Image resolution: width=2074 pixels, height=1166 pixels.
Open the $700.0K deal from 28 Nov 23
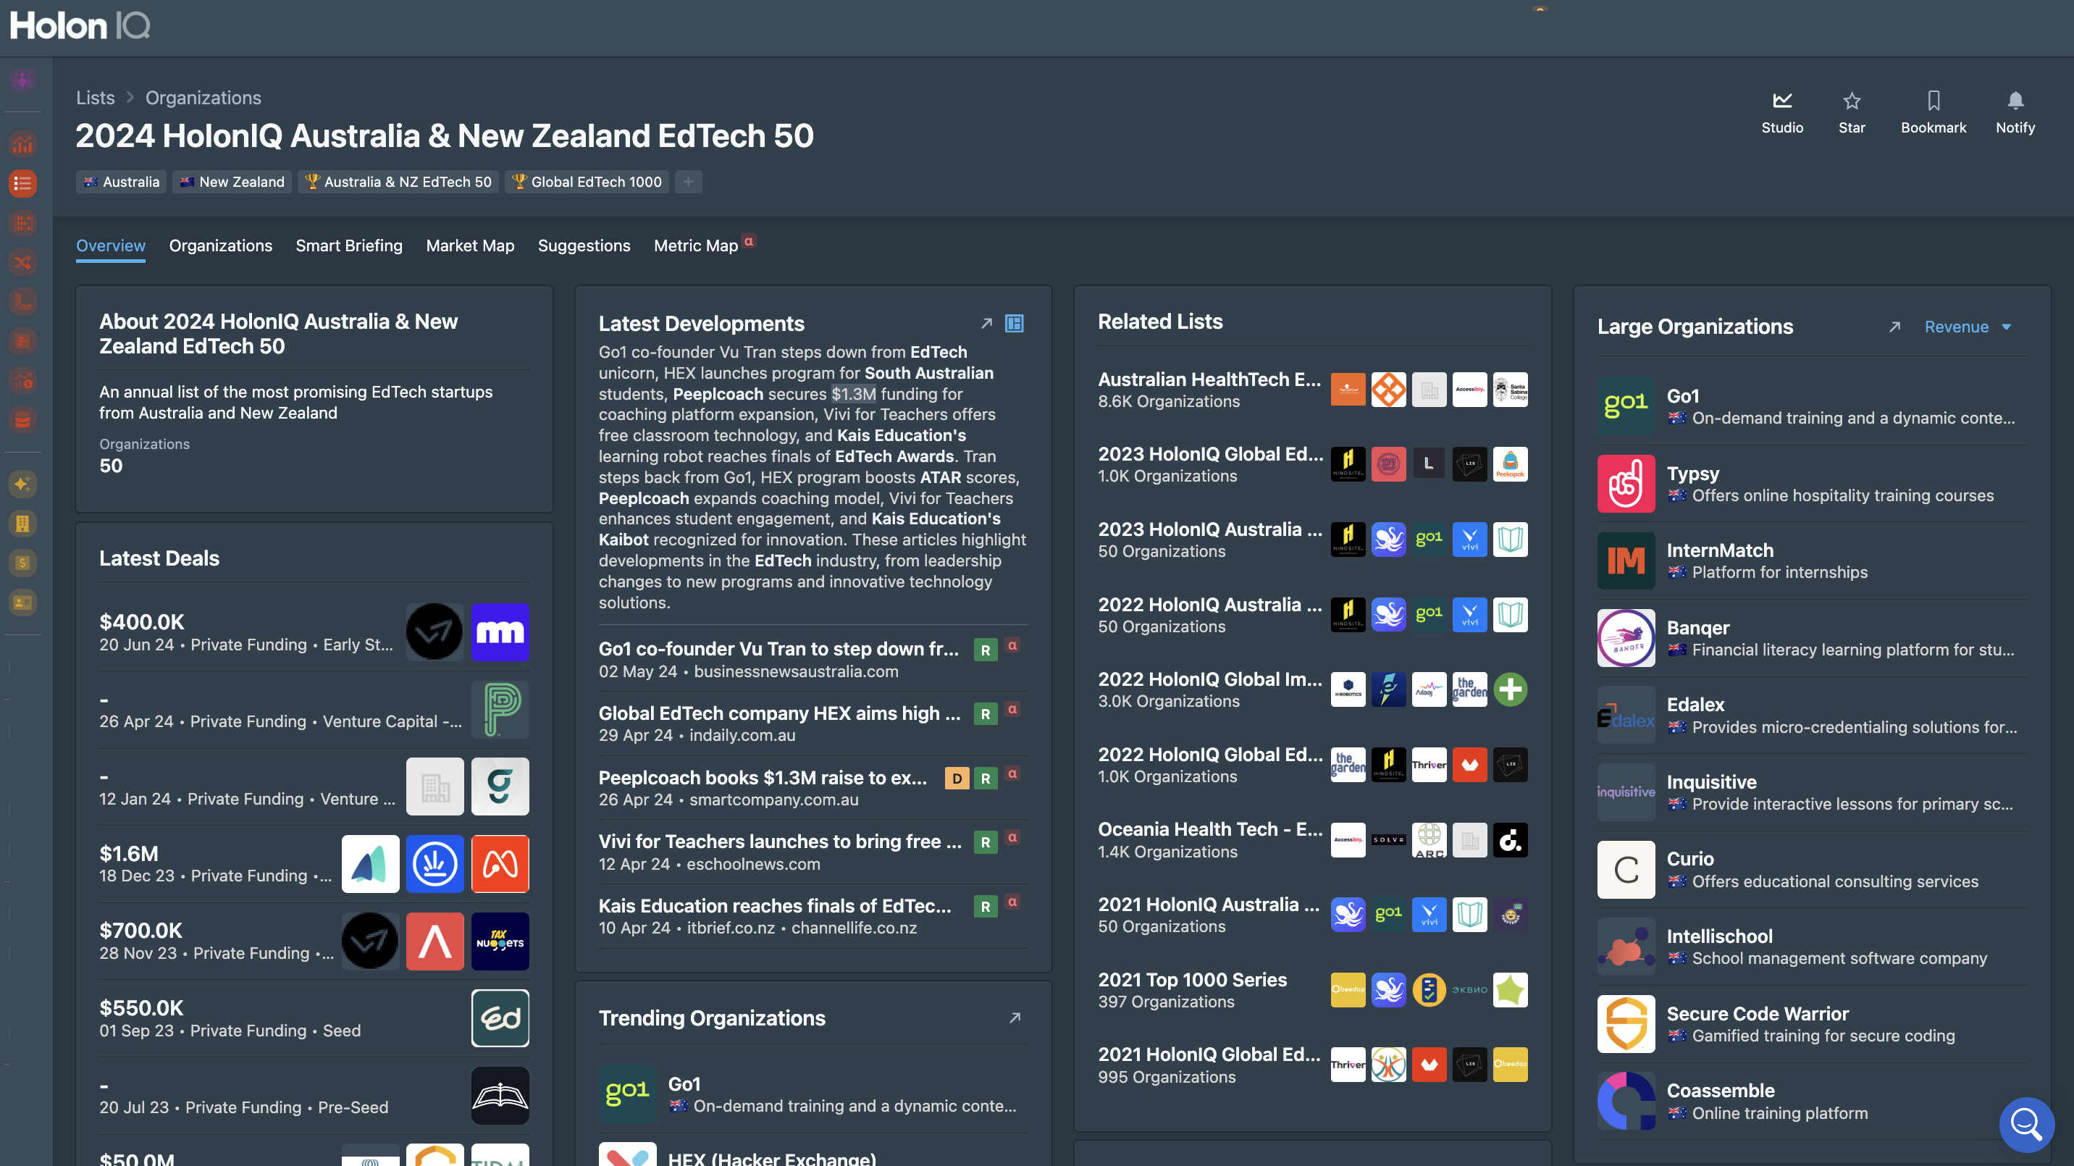[314, 941]
